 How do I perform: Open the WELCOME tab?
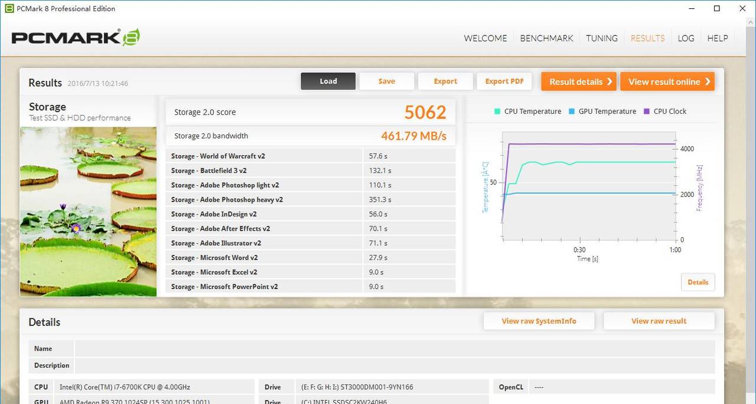[x=485, y=38]
